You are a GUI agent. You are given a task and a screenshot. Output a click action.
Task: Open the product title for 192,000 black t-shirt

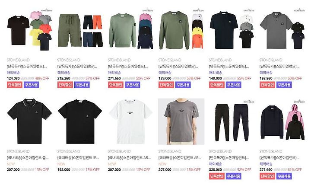coord(78,158)
